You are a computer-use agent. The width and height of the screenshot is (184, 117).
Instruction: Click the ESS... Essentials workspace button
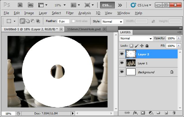(107, 5)
